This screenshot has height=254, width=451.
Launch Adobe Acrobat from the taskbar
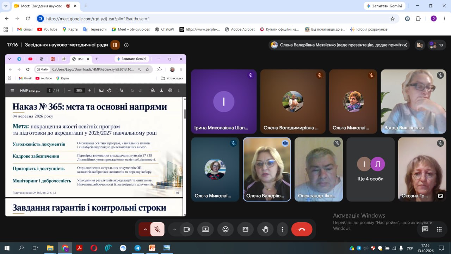click(x=80, y=248)
